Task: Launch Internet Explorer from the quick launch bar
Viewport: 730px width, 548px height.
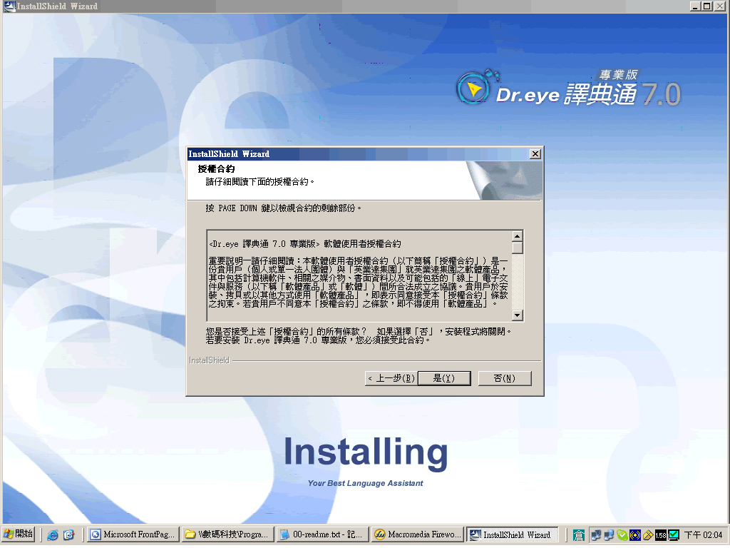Action: (53, 535)
